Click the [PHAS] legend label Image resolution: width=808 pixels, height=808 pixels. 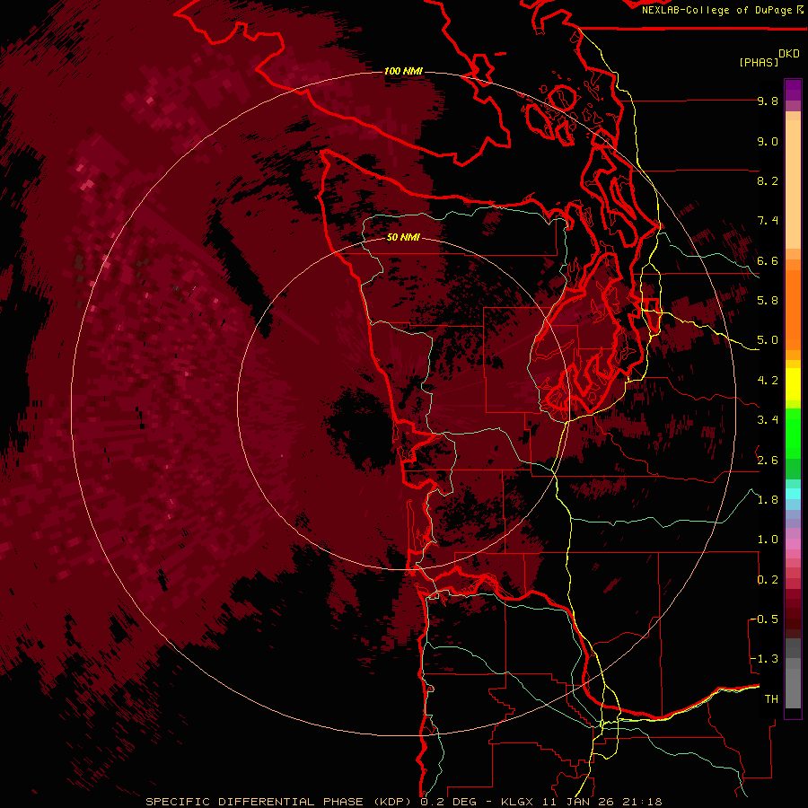tap(759, 62)
